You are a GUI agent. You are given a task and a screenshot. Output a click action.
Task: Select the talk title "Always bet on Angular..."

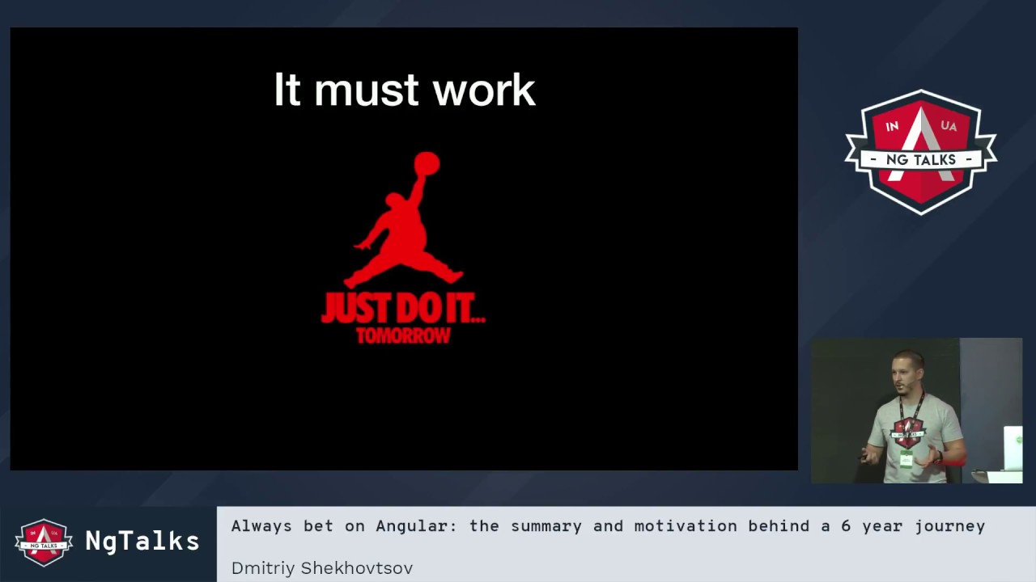click(x=608, y=526)
